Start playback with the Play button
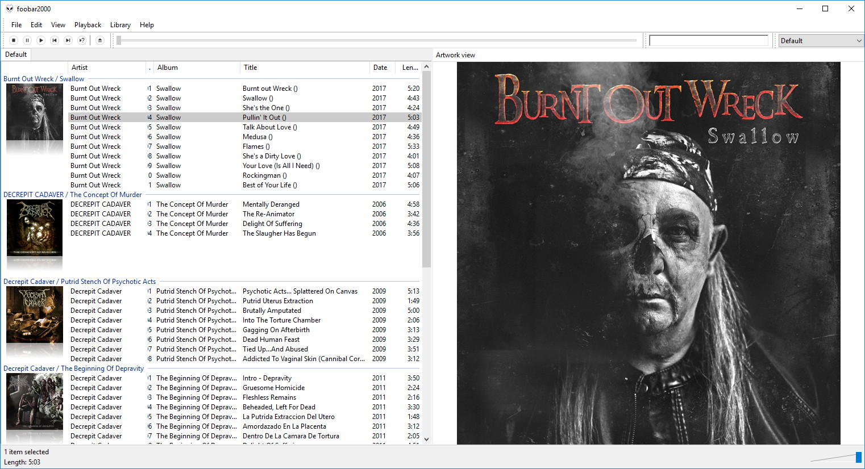This screenshot has height=469, width=865. tap(41, 40)
